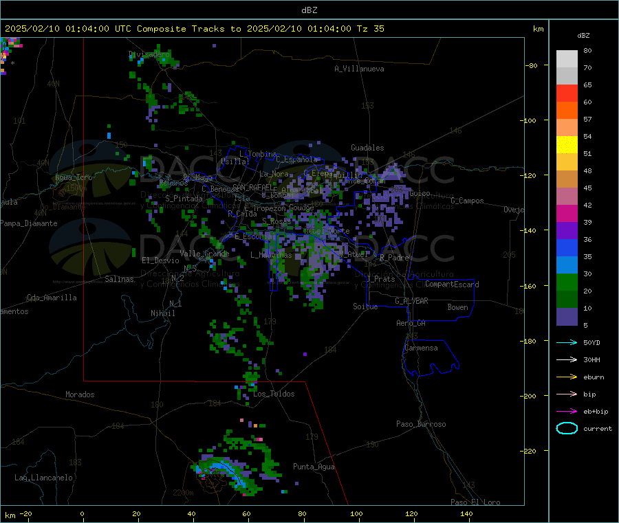Click the C_Benegas map label

tap(220, 189)
